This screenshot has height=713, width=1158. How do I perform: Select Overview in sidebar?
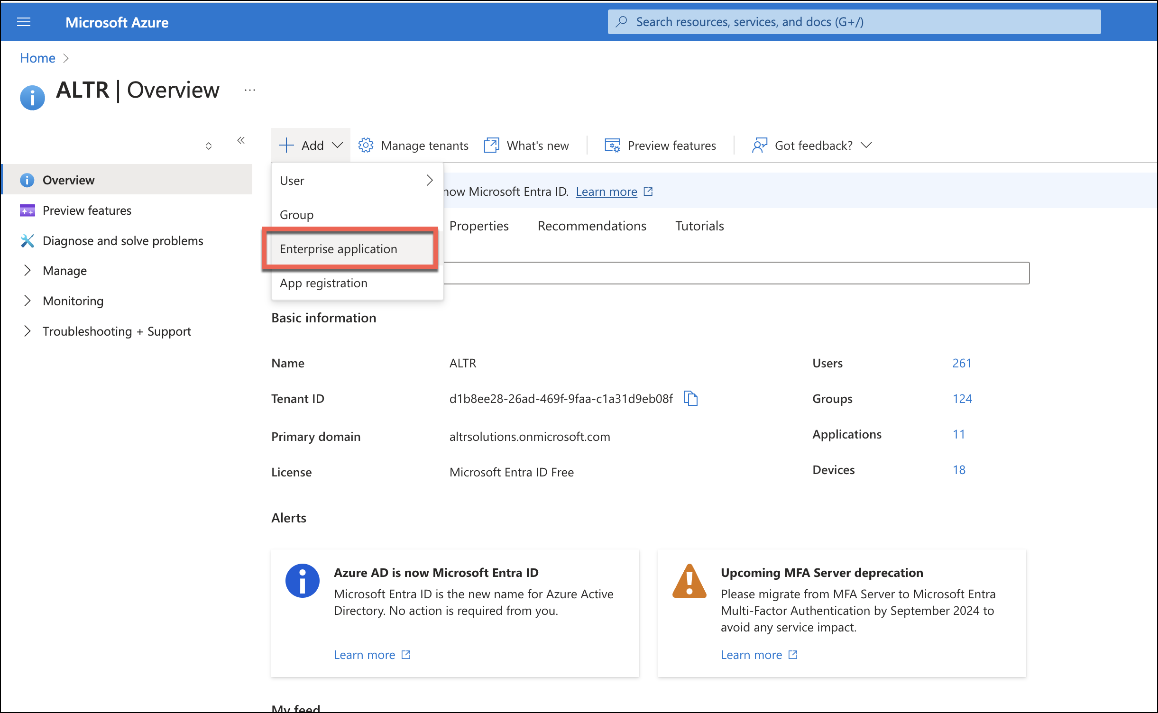tap(127, 180)
